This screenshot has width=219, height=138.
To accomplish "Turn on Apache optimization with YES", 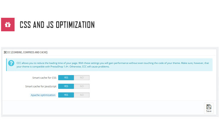I will tap(66, 95).
